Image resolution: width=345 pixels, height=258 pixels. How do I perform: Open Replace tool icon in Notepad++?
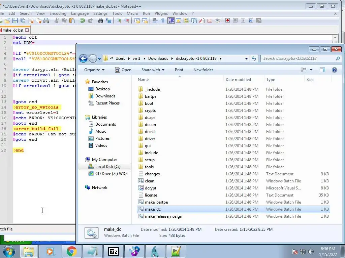coord(108,20)
